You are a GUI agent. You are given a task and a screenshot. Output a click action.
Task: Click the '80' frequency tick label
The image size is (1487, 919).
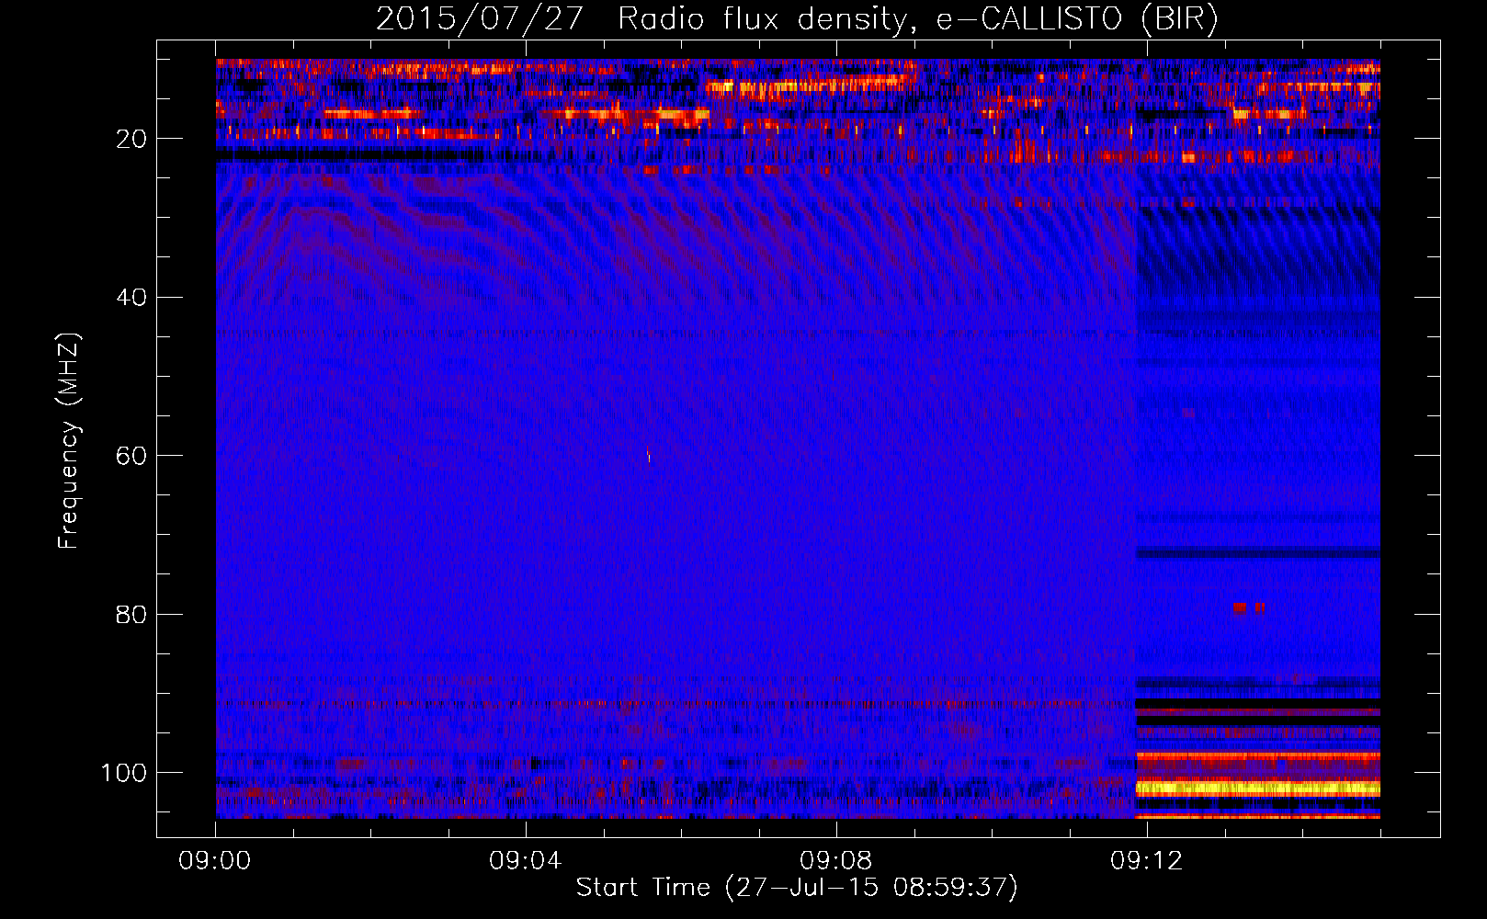131,615
